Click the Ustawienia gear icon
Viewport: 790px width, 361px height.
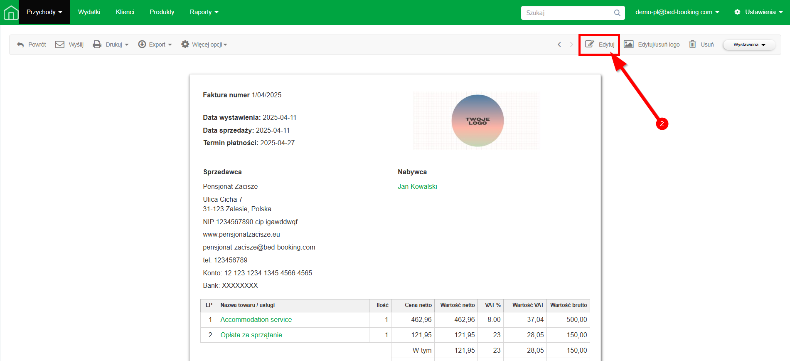737,12
